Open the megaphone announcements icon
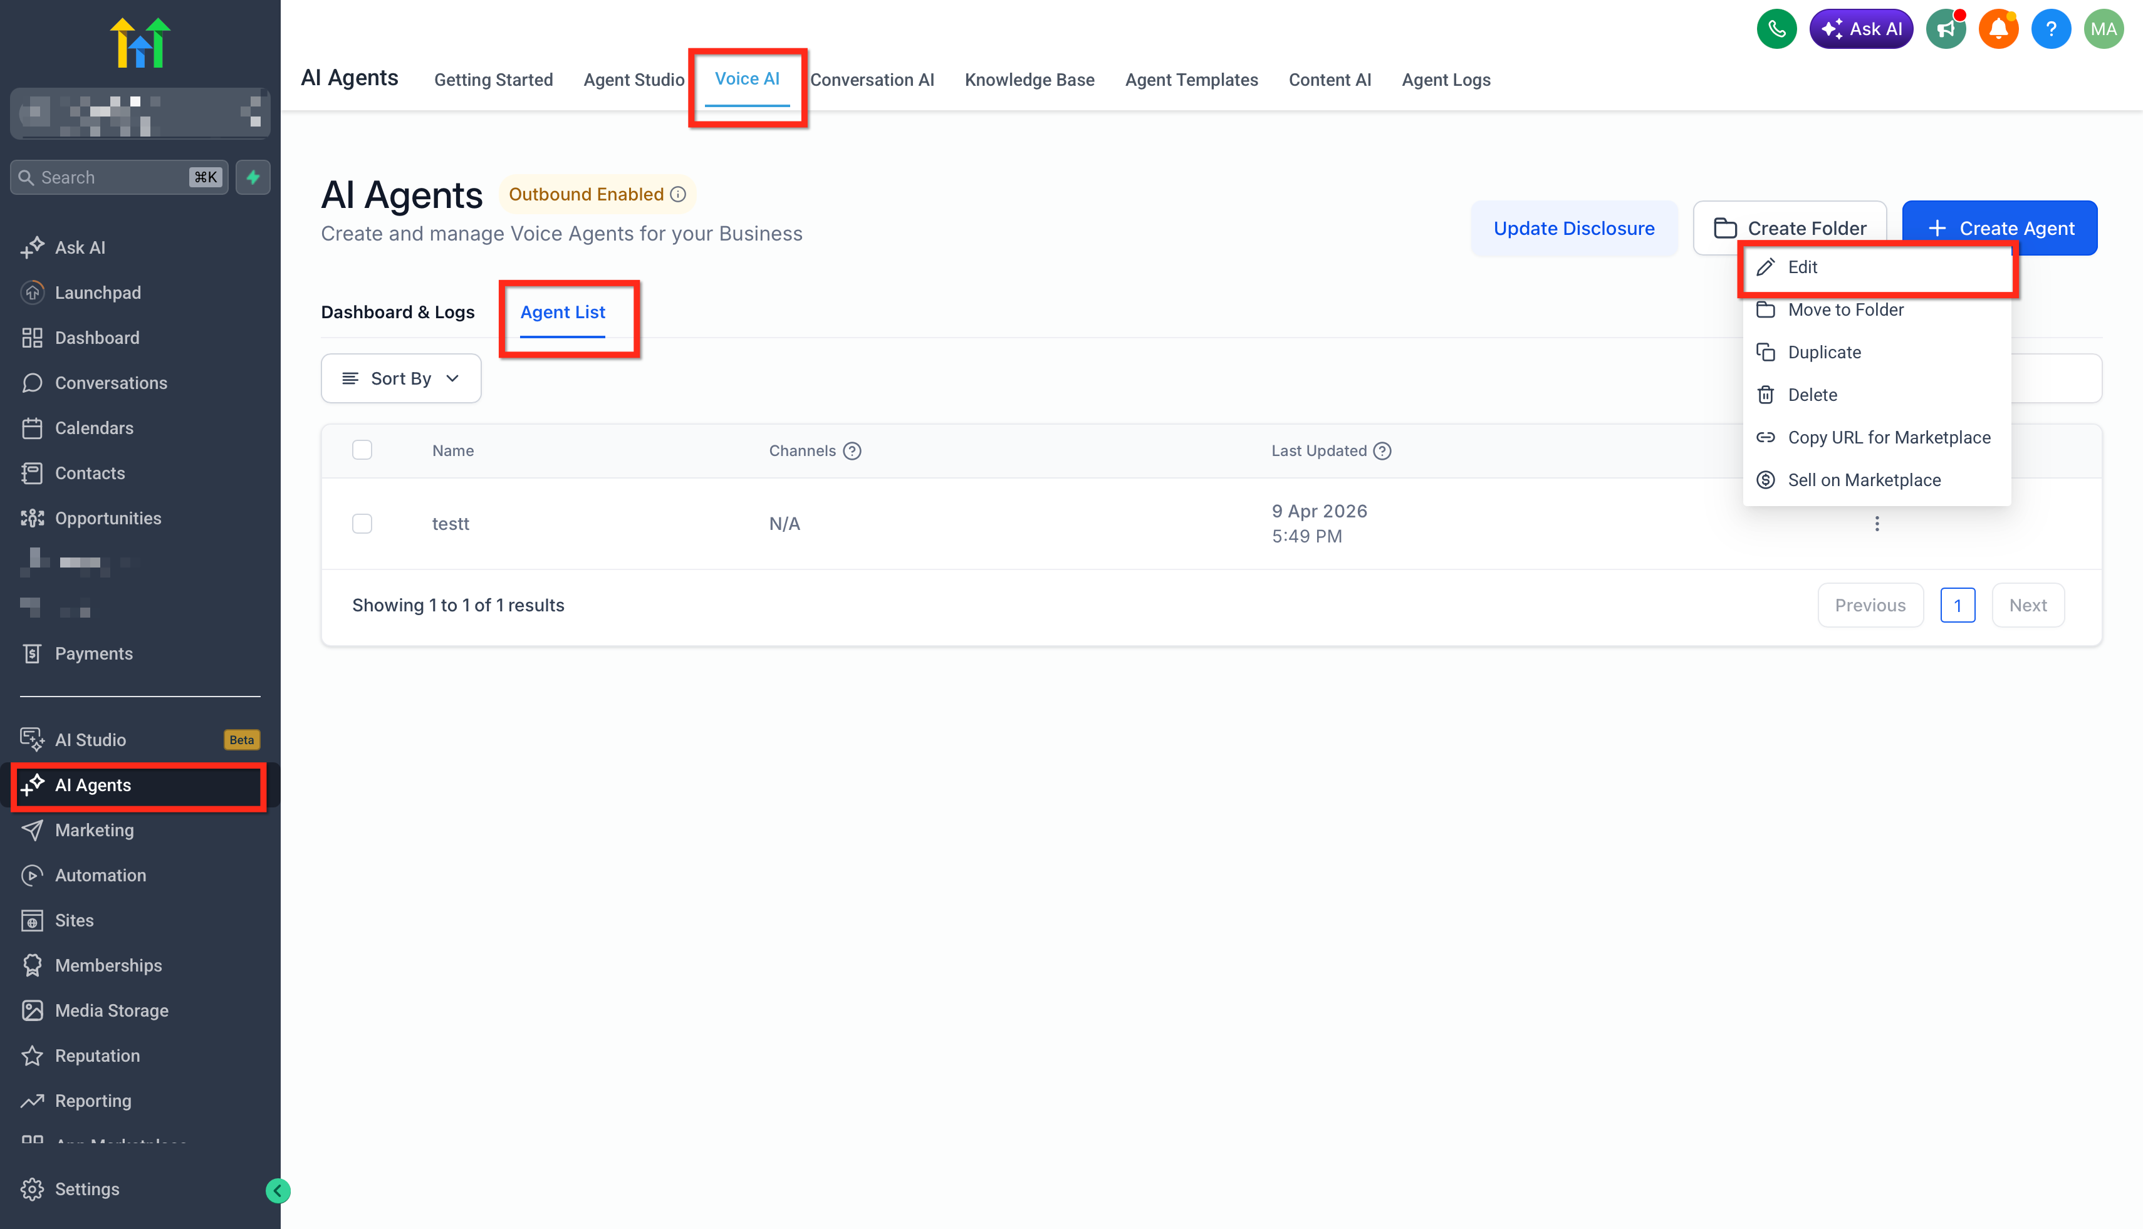The image size is (2143, 1229). coord(1946,29)
